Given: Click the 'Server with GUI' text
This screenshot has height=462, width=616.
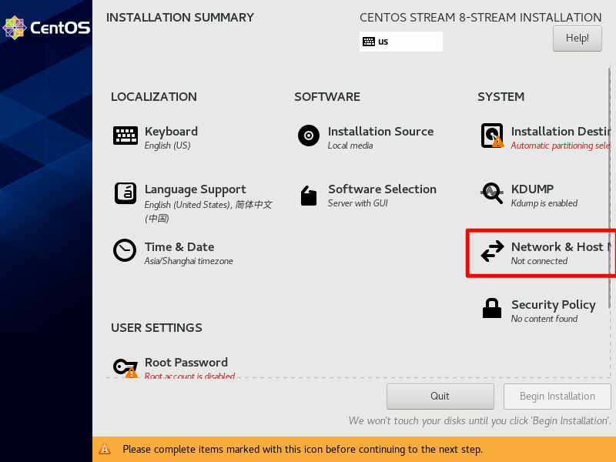Looking at the screenshot, I should tap(358, 203).
